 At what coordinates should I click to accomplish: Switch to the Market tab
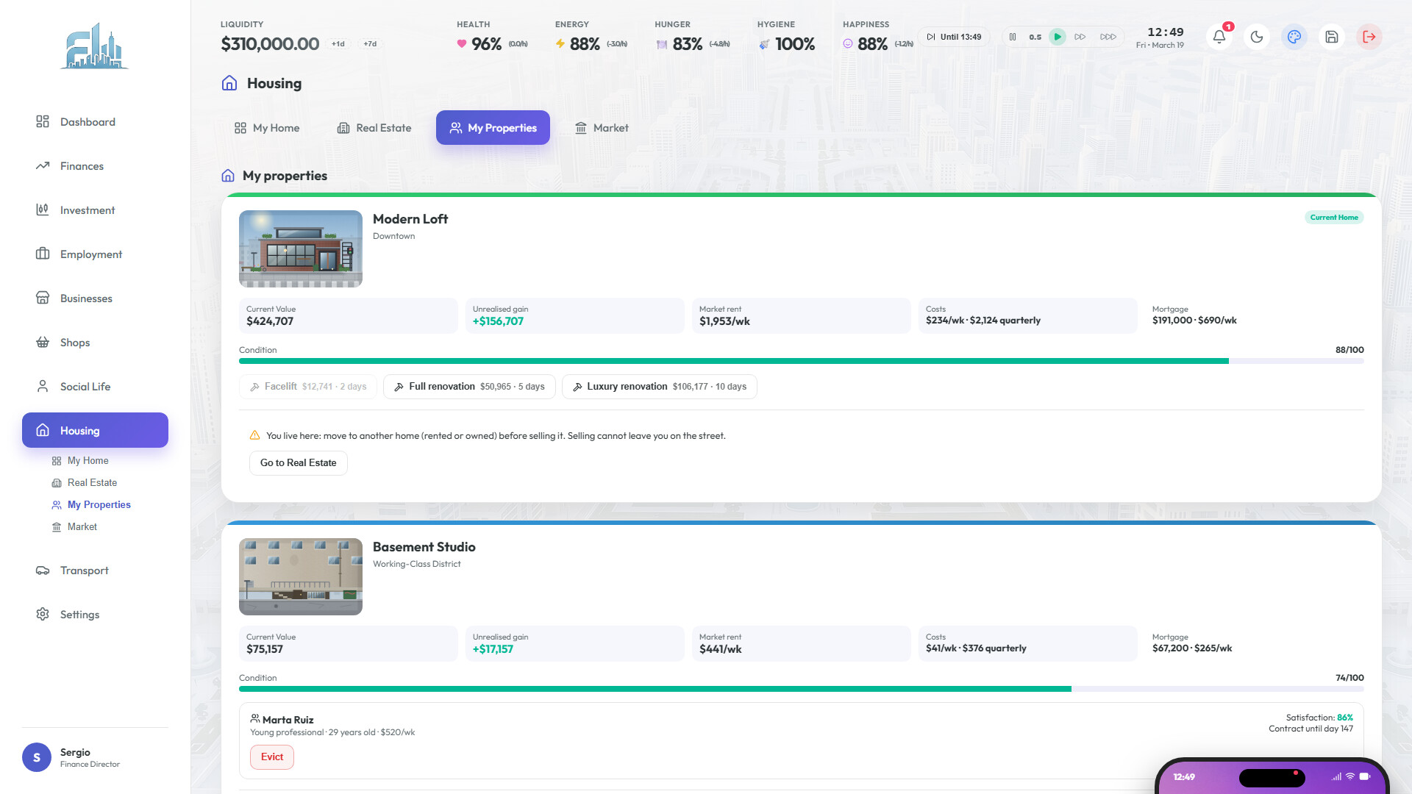(x=601, y=128)
